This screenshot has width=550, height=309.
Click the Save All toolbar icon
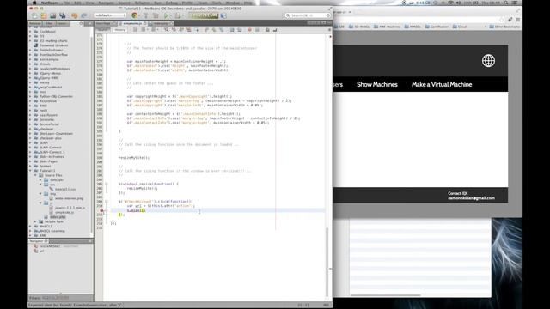[63, 15]
